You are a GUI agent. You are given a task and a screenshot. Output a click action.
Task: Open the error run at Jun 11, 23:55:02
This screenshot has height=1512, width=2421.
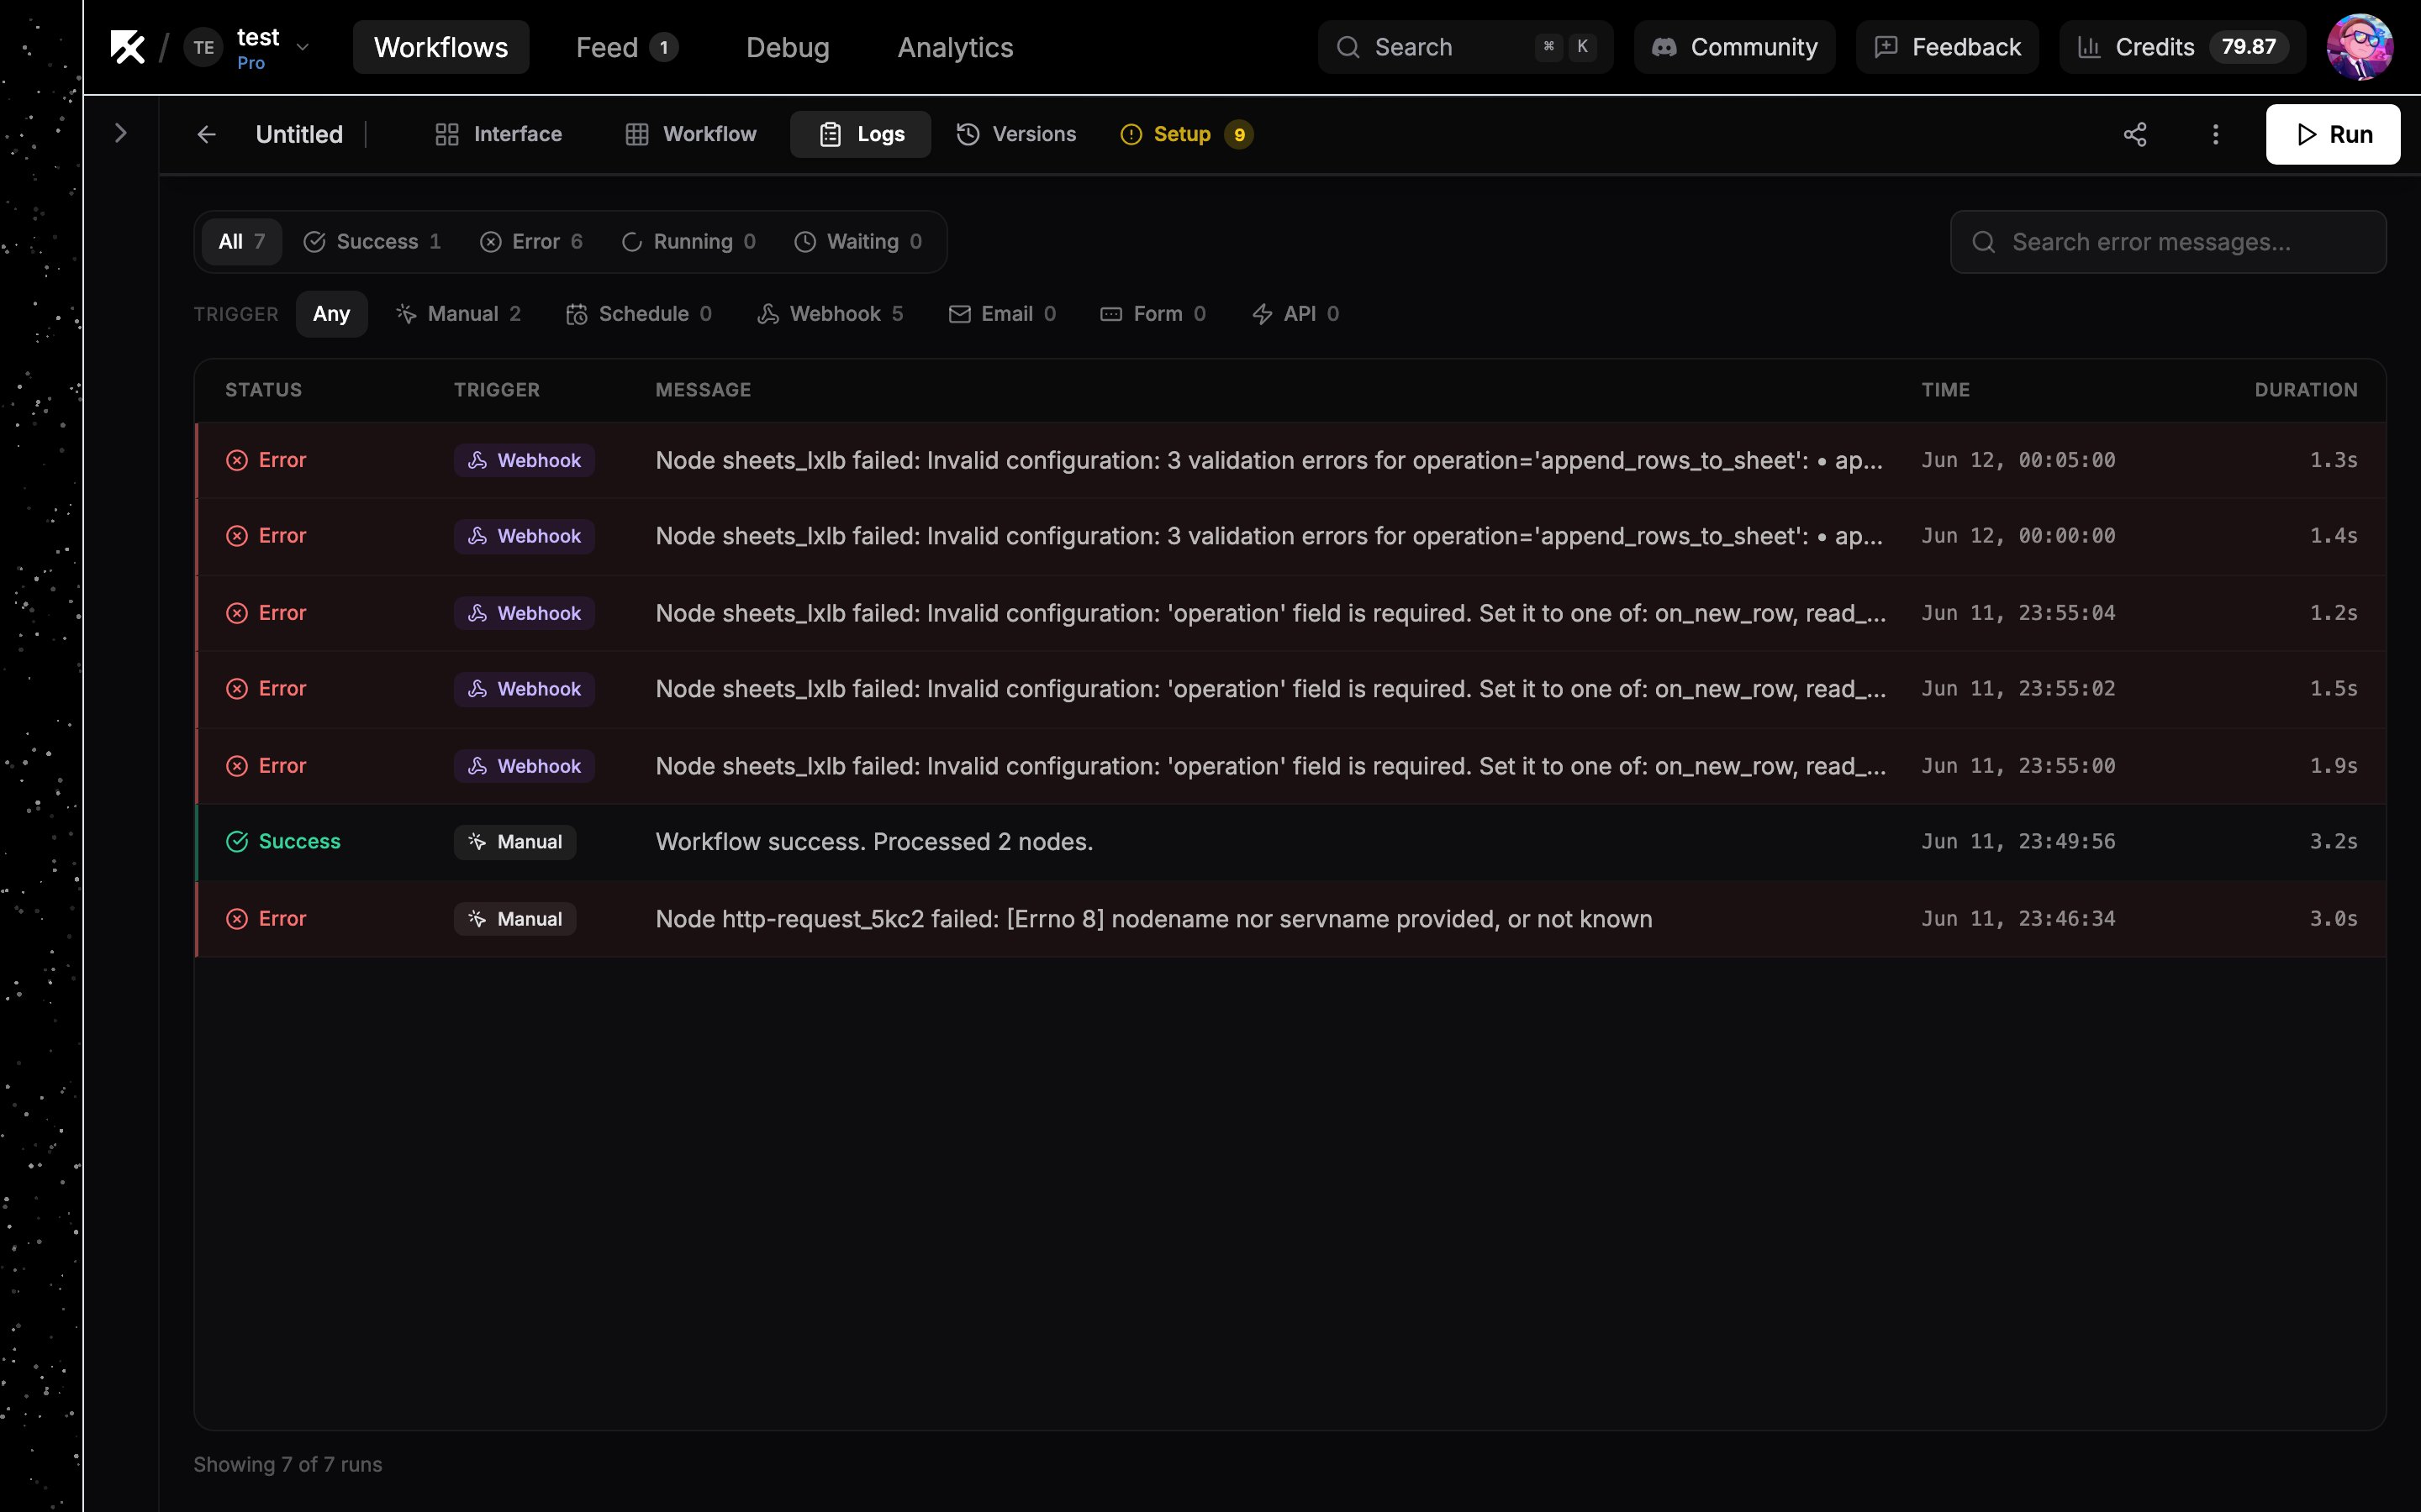tap(1290, 689)
